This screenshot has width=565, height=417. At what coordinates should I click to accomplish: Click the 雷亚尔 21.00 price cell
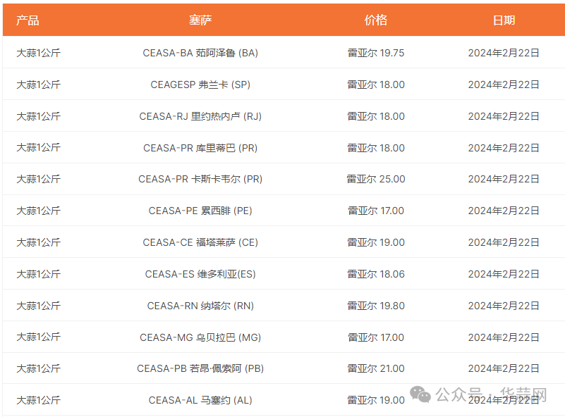point(376,368)
